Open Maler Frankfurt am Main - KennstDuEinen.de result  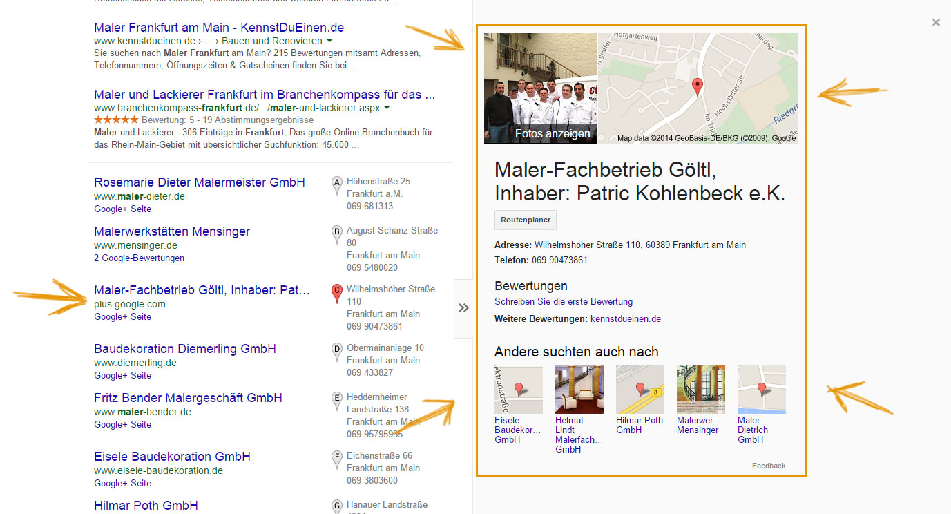click(219, 28)
